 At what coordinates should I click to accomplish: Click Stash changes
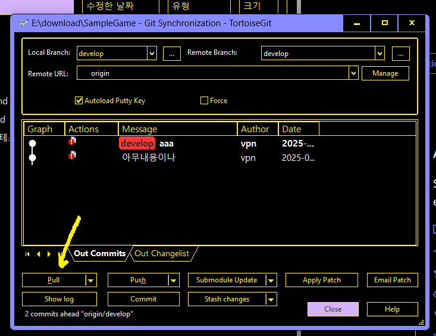tap(227, 299)
